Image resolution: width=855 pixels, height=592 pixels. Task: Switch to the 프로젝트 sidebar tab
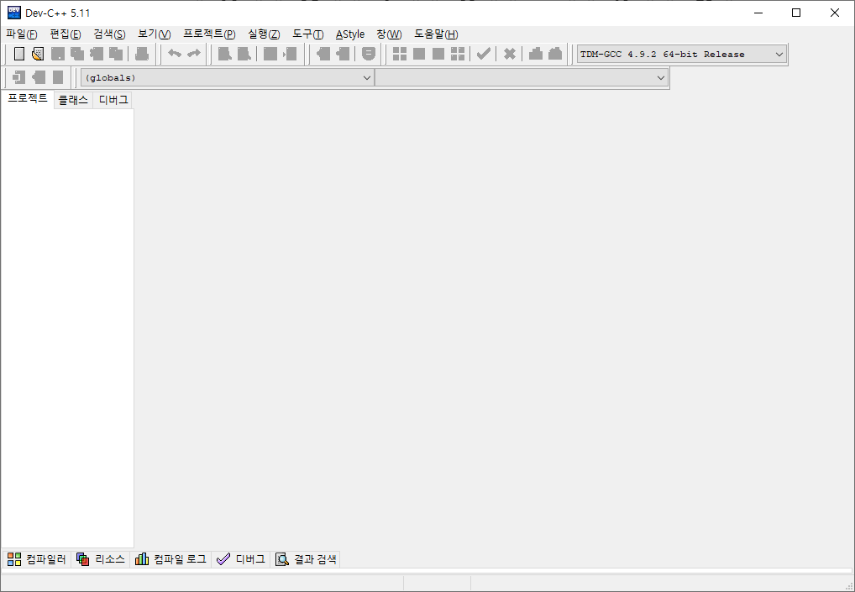28,99
